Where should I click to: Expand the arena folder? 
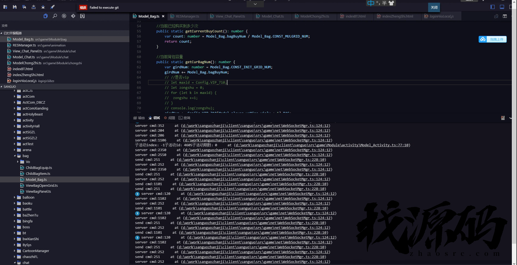point(15,150)
